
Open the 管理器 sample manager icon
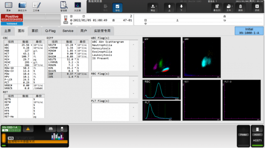[64, 6]
